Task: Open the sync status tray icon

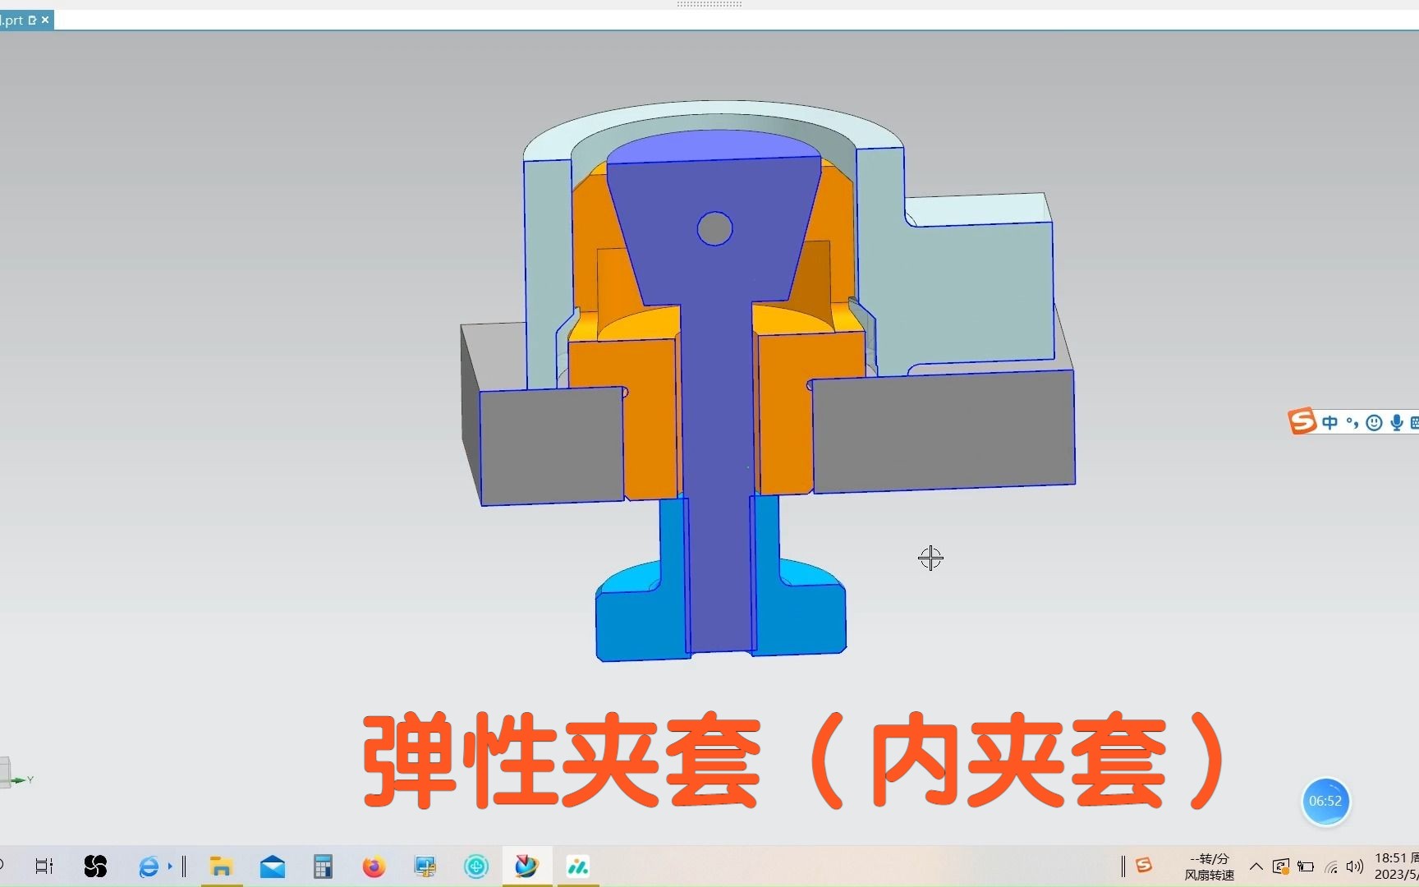Action: (1281, 866)
